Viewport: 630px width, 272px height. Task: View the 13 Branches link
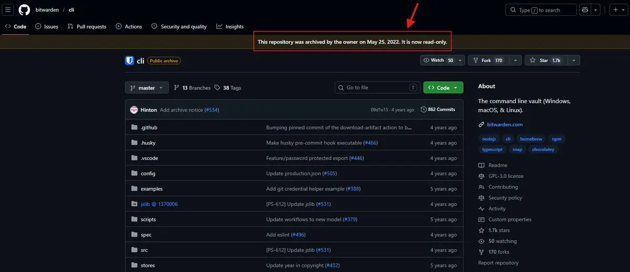192,88
